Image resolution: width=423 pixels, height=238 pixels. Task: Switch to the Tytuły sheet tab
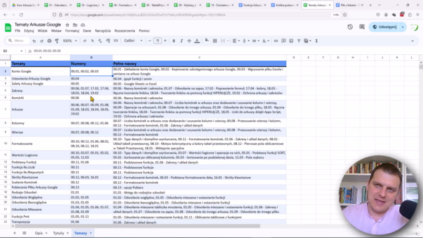pyautogui.click(x=59, y=233)
